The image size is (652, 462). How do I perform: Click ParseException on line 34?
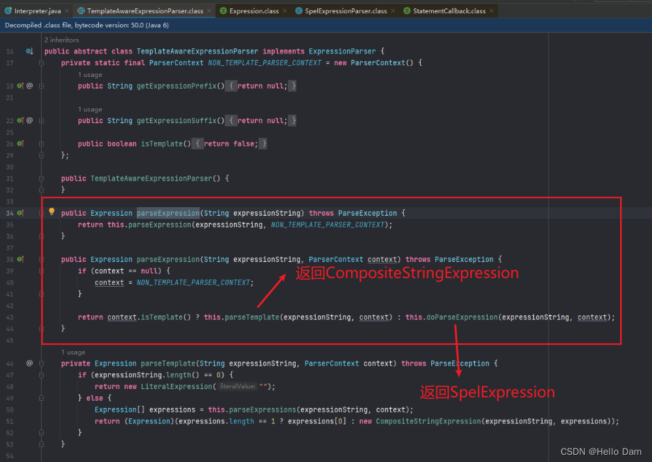tap(367, 213)
